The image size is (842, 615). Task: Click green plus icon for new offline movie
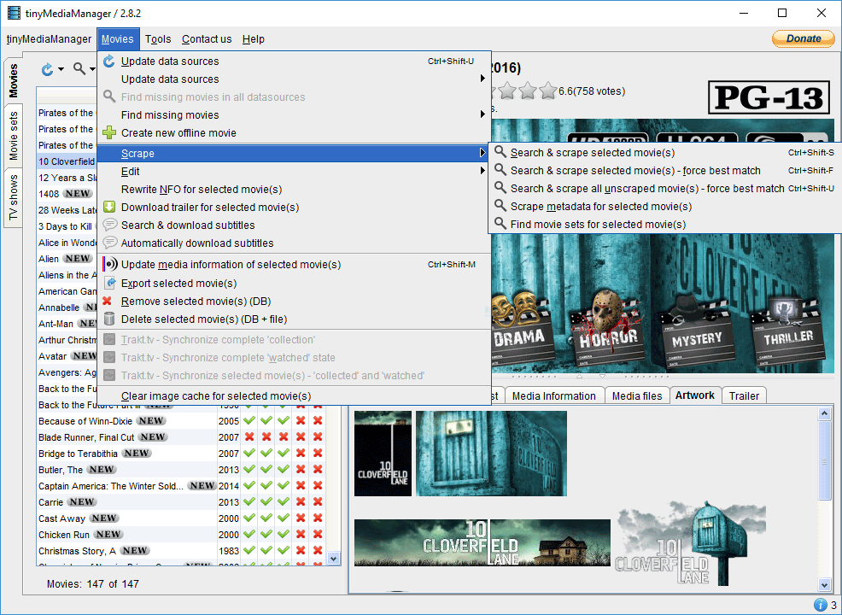(108, 133)
